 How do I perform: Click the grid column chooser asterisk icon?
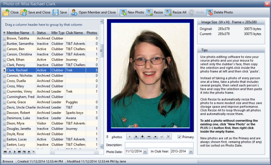click(x=4, y=33)
